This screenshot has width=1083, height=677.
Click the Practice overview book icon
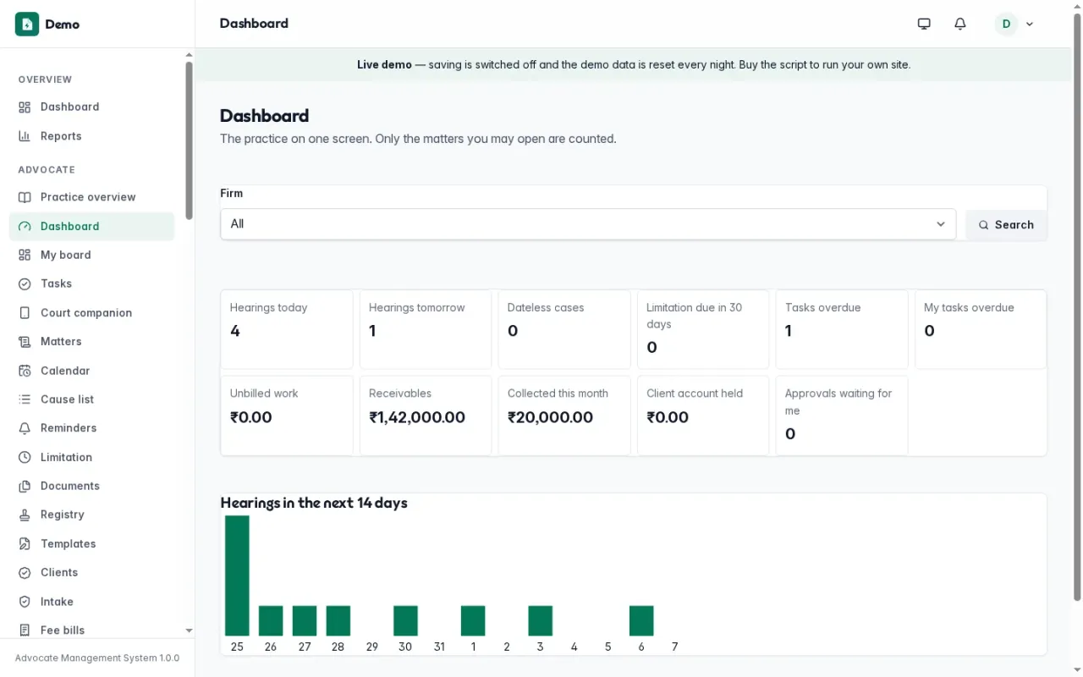point(25,197)
